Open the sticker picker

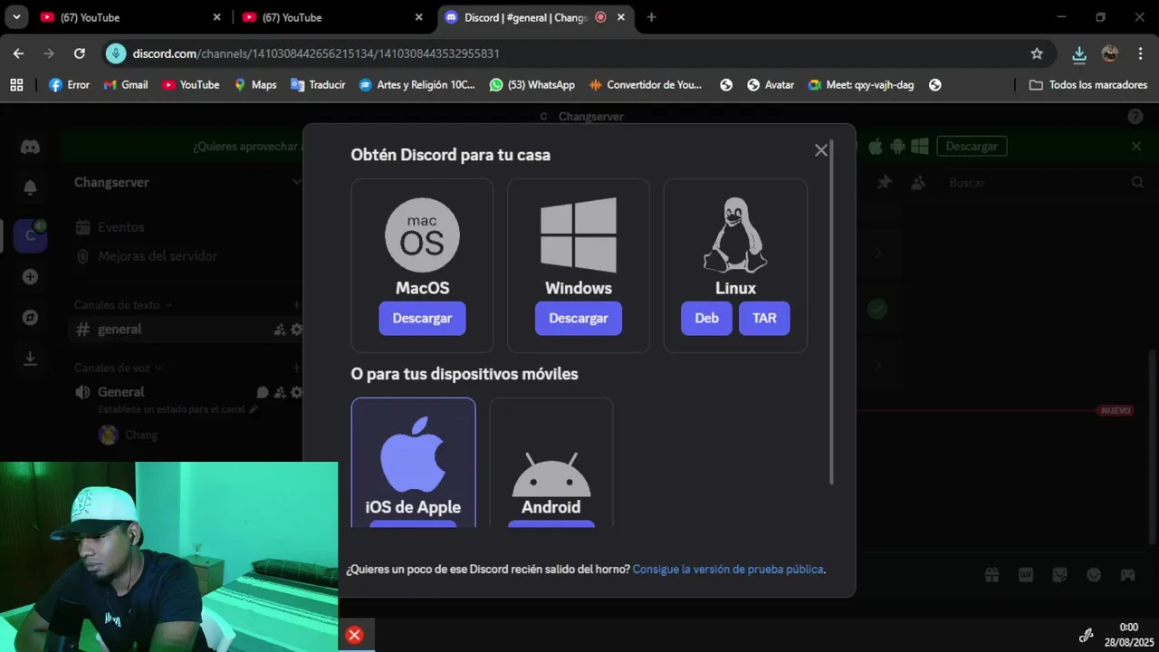[1059, 575]
